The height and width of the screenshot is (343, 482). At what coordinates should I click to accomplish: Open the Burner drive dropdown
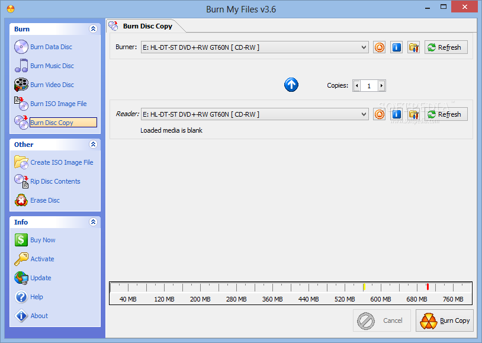point(364,47)
